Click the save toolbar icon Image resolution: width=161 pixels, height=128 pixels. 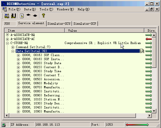[14, 16]
